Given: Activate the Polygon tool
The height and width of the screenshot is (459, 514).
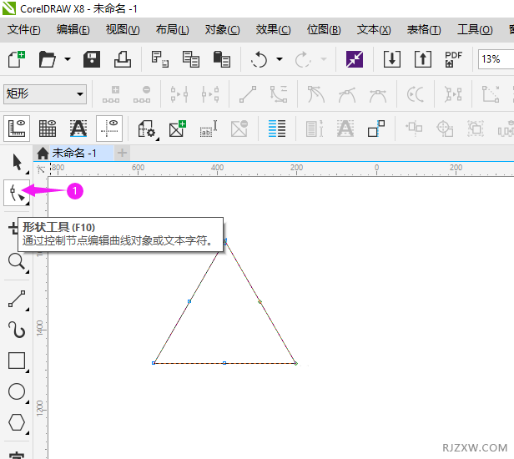Looking at the screenshot, I should tap(16, 423).
